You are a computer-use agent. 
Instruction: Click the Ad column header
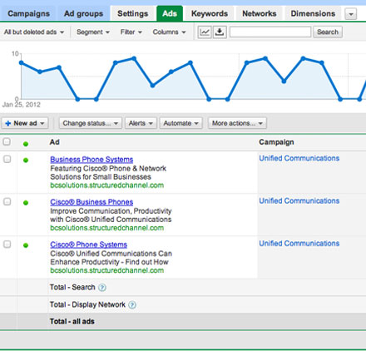(x=55, y=142)
